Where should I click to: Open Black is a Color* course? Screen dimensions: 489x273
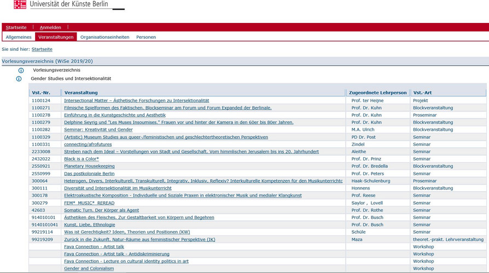[x=81, y=159]
